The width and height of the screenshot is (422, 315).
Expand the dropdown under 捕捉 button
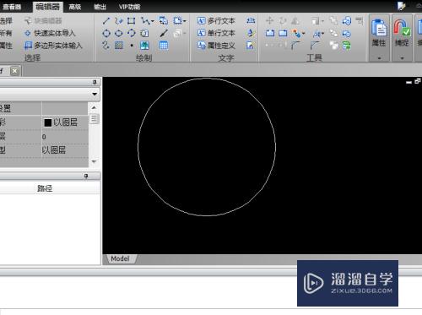tap(402, 58)
